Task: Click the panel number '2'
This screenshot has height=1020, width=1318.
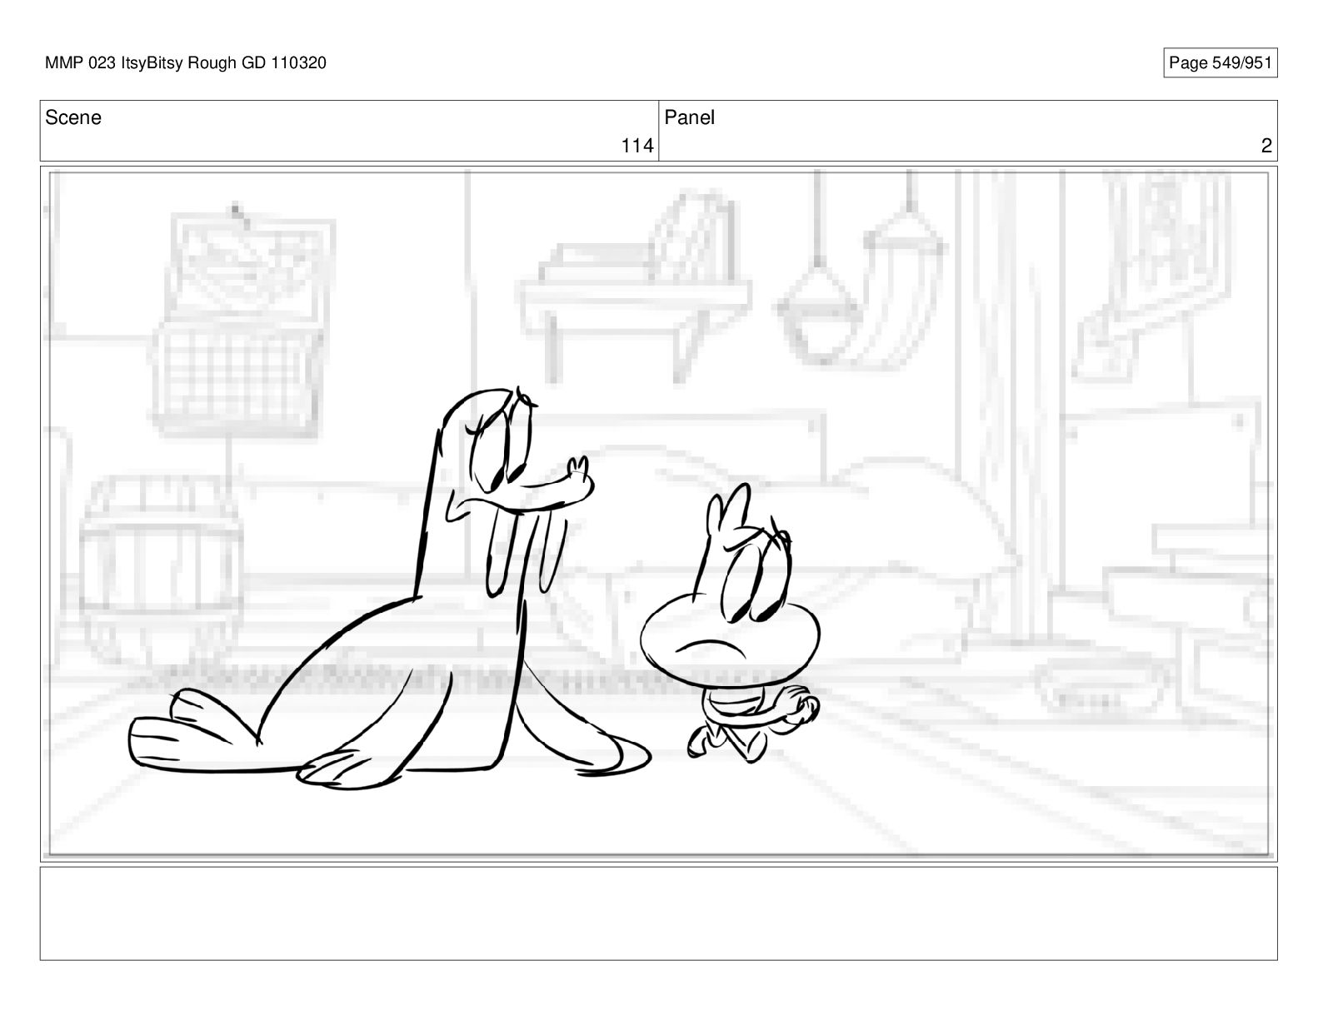Action: (1266, 146)
